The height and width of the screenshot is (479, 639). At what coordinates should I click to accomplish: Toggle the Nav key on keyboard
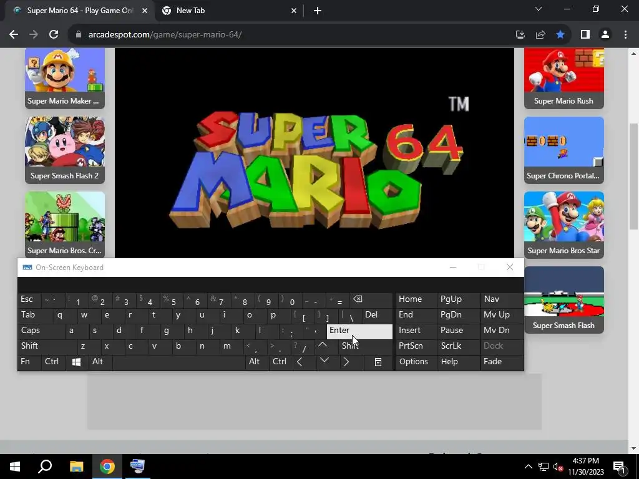502,299
